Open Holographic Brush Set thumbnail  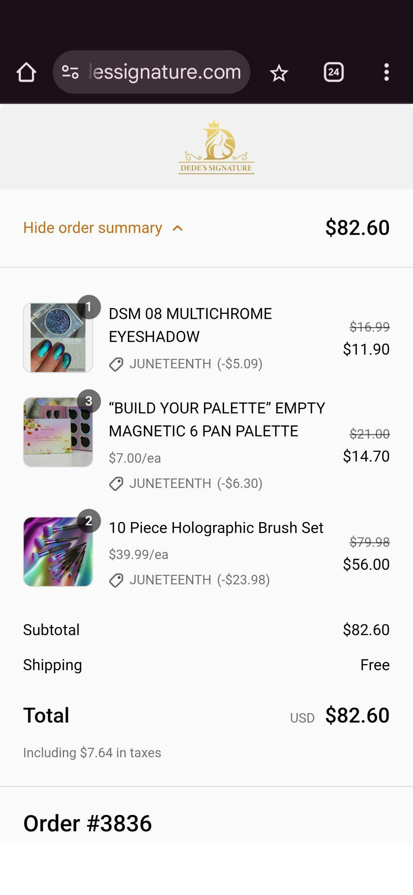click(58, 551)
